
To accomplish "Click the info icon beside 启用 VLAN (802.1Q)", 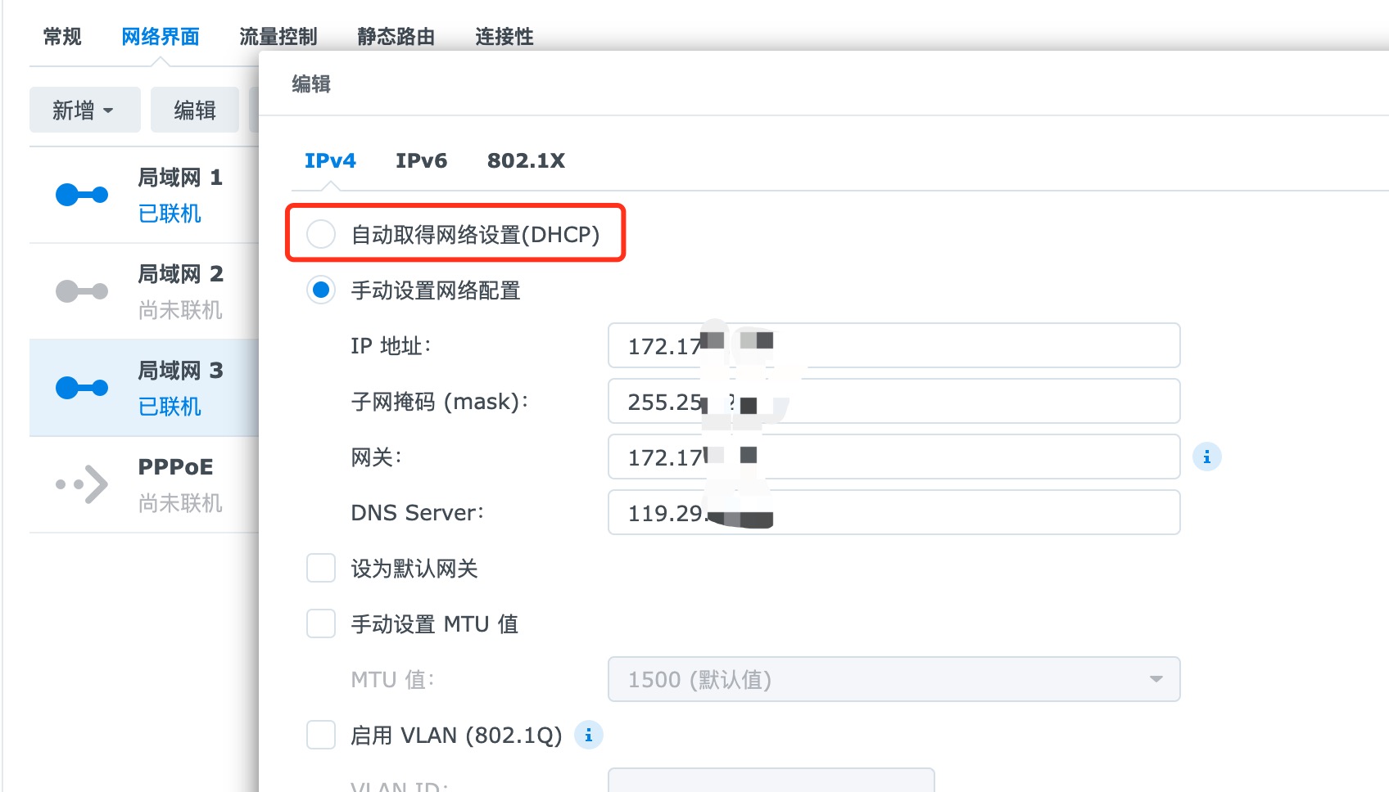I will (x=588, y=736).
